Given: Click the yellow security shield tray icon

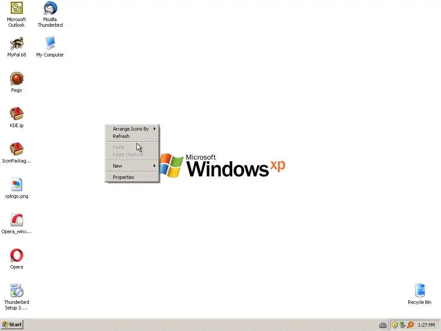Looking at the screenshot, I should (394, 325).
